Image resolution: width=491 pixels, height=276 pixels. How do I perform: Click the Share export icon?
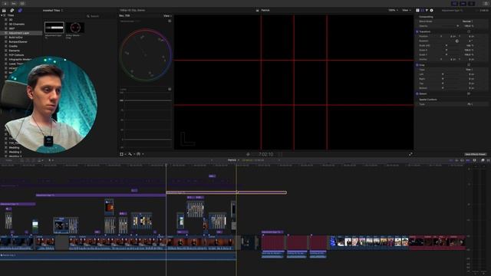486,3
